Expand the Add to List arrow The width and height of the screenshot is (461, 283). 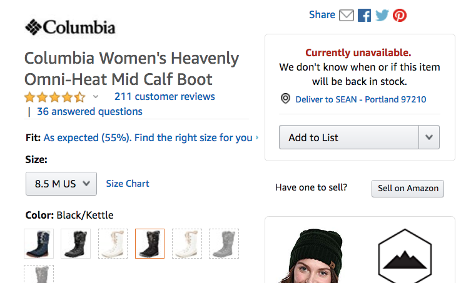click(428, 137)
